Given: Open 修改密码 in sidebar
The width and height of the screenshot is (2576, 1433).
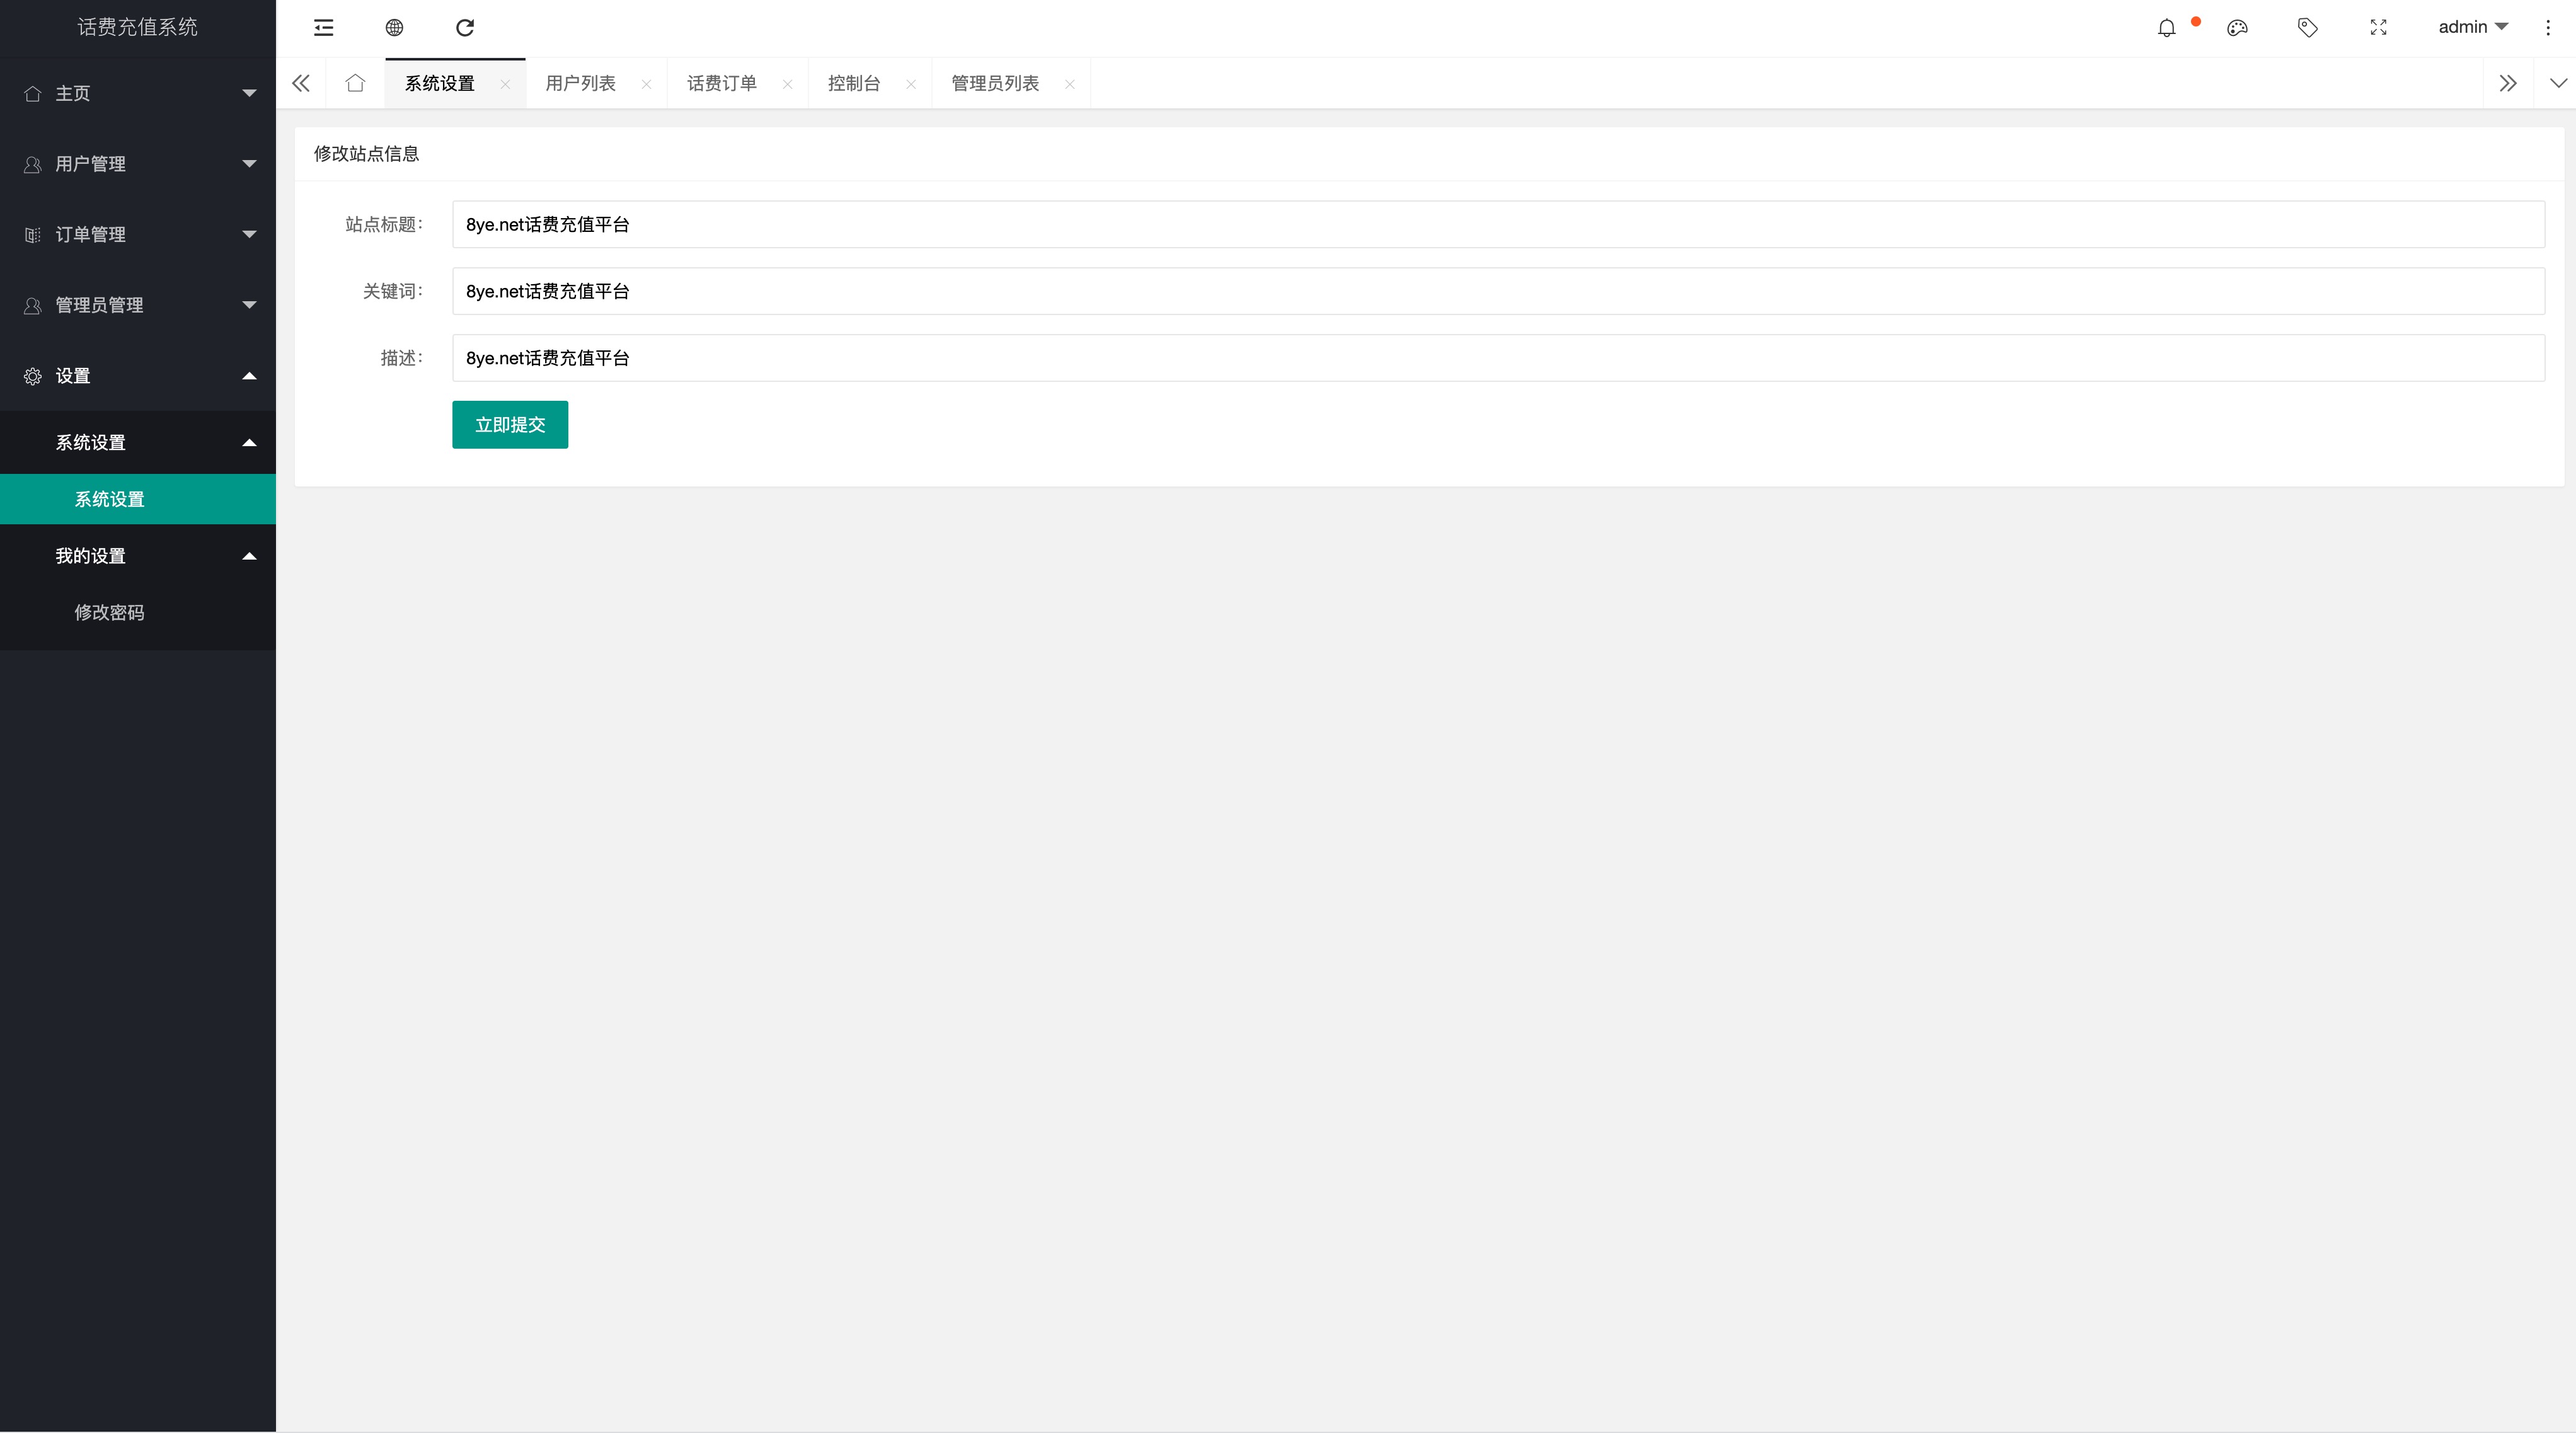Looking at the screenshot, I should [x=110, y=613].
